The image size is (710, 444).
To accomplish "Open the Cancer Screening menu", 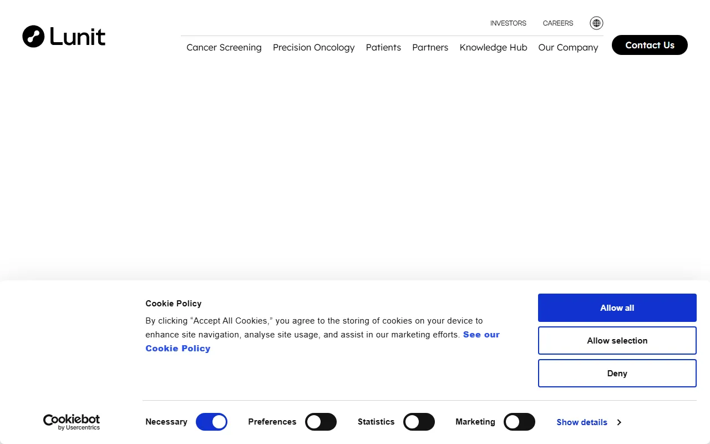I will (x=224, y=48).
